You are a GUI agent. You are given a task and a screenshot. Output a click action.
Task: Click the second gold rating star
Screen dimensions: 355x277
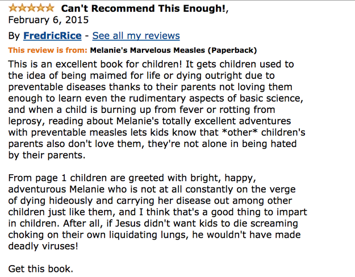[x=22, y=8]
